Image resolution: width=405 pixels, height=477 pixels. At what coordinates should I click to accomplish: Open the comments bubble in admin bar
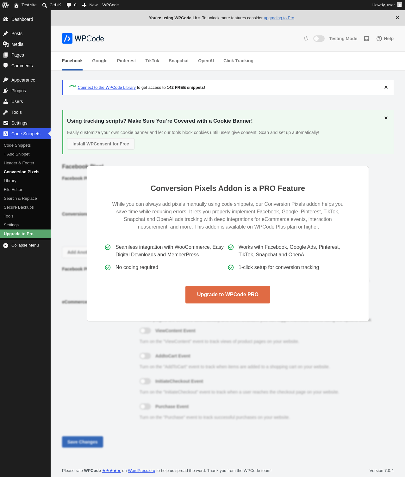point(72,5)
